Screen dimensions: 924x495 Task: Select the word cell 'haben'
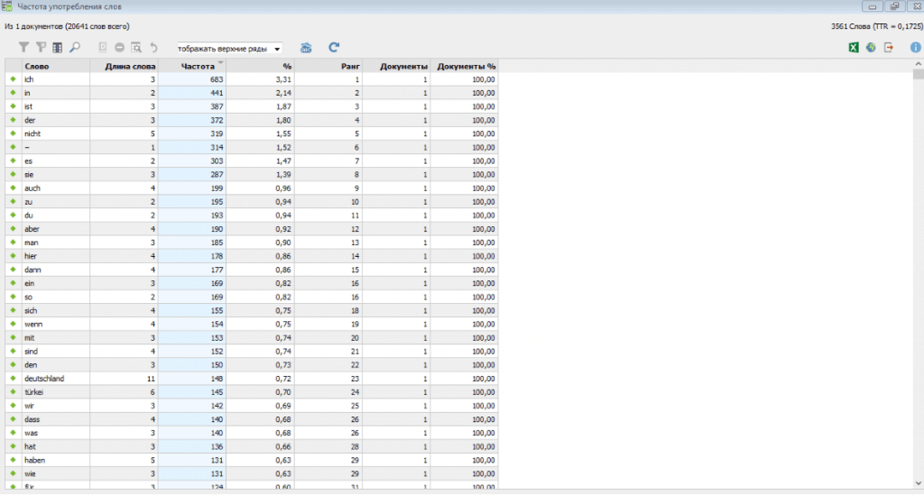55,460
